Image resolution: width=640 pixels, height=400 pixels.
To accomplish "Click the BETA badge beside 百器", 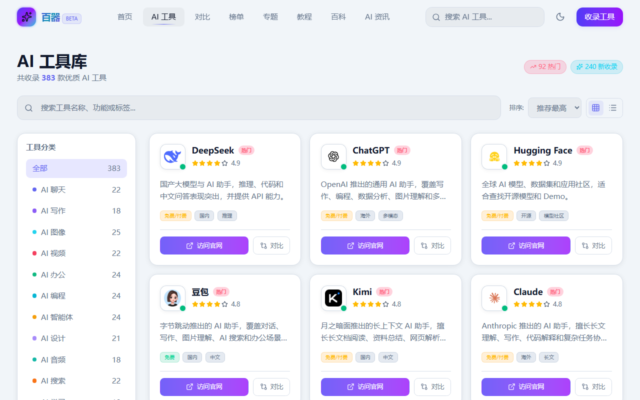I will coord(71,18).
